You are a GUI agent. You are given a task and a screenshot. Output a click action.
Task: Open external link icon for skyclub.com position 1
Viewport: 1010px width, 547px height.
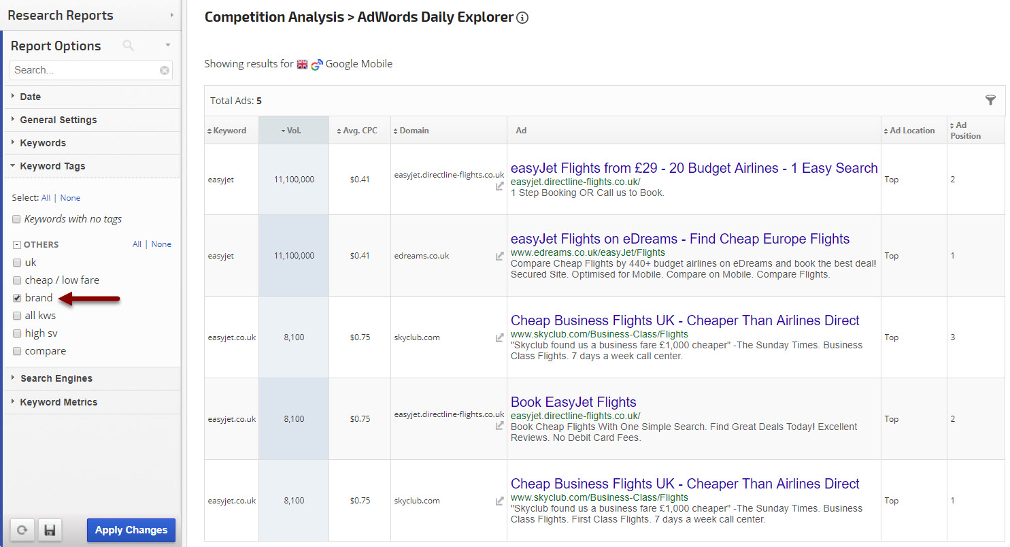500,501
